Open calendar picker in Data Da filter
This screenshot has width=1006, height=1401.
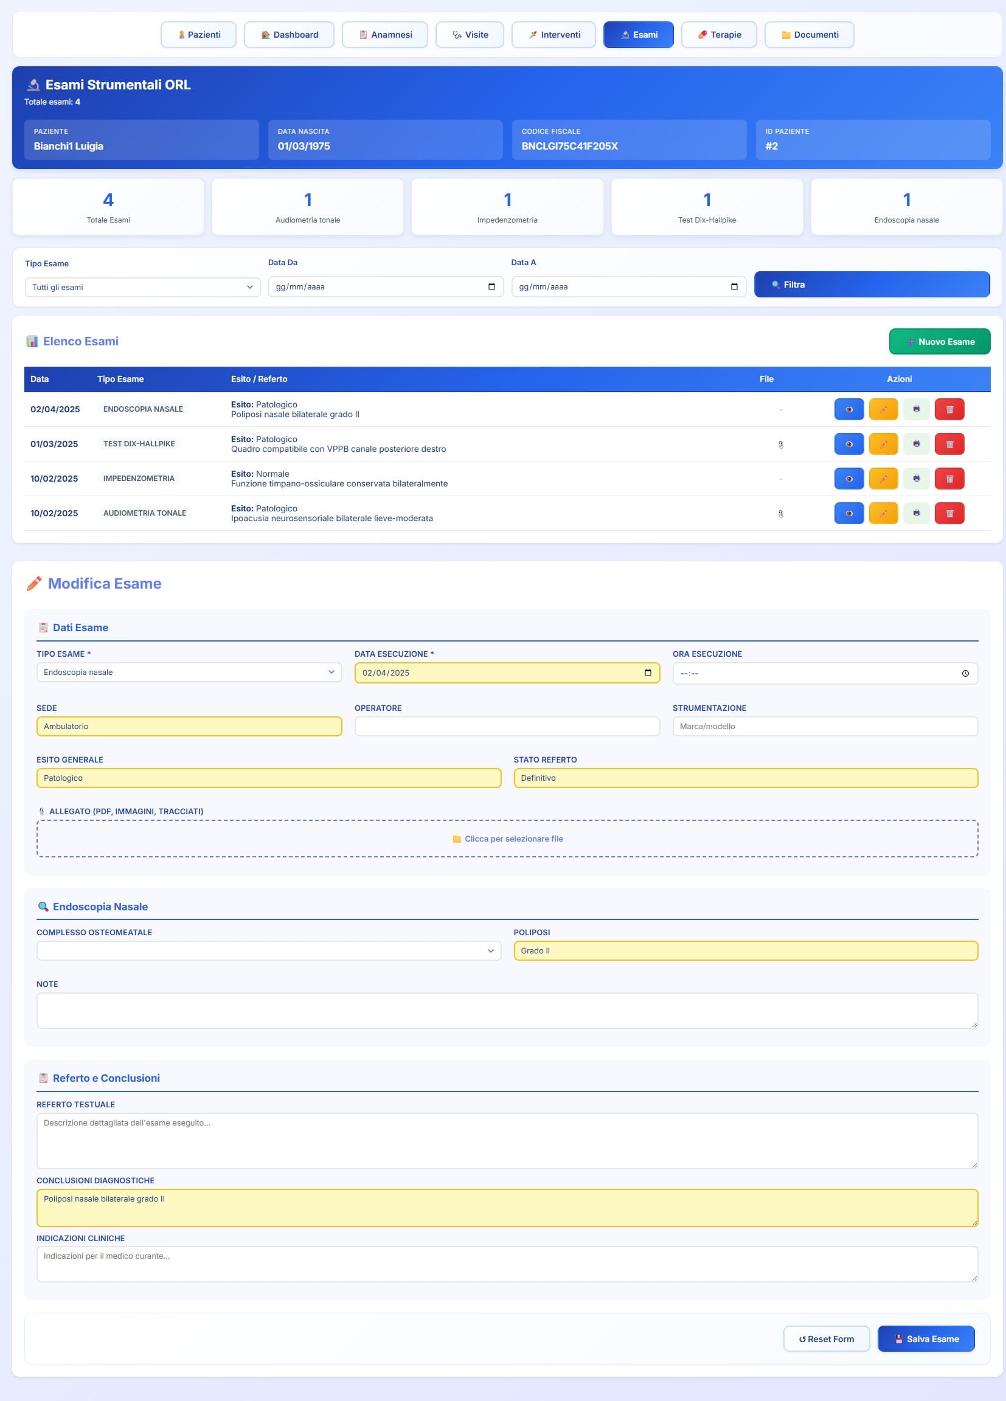[x=491, y=286]
